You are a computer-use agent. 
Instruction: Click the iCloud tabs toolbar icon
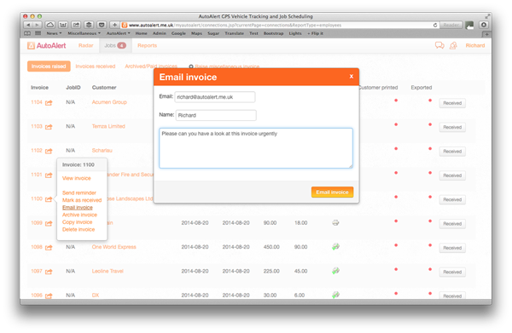click(x=50, y=25)
